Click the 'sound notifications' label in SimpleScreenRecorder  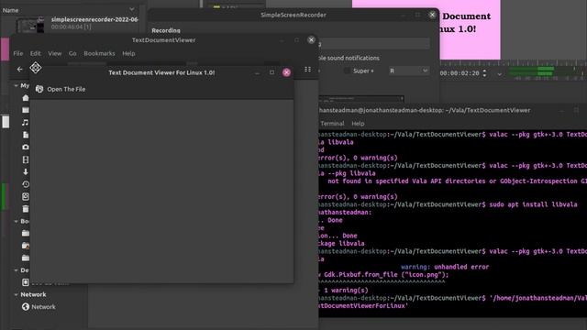point(353,58)
